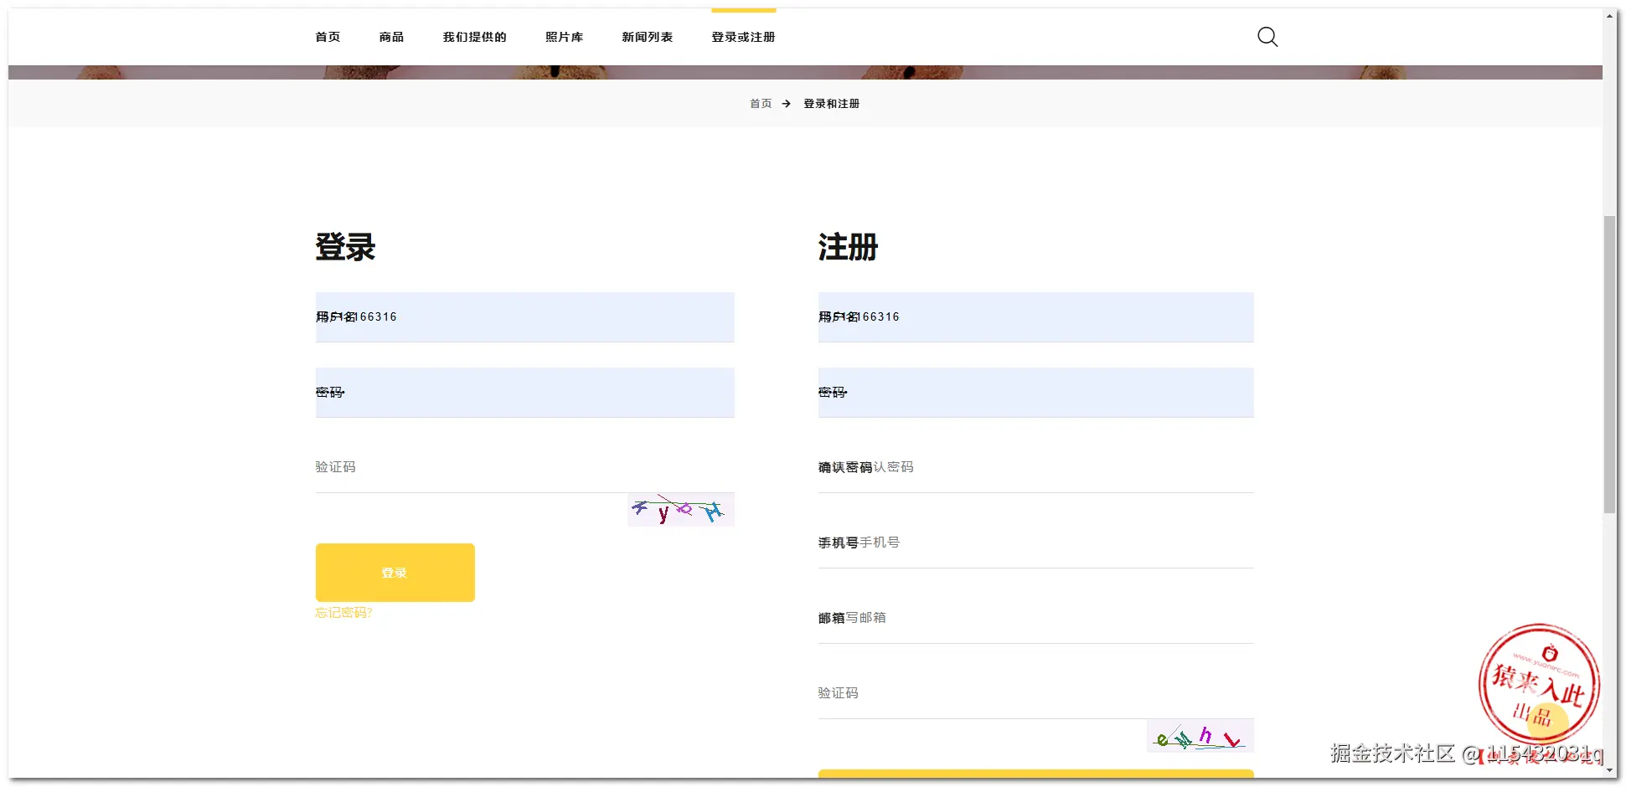Click the 登录和注册 breadcrumb text
Screen dimensions: 1626x787
[832, 104]
